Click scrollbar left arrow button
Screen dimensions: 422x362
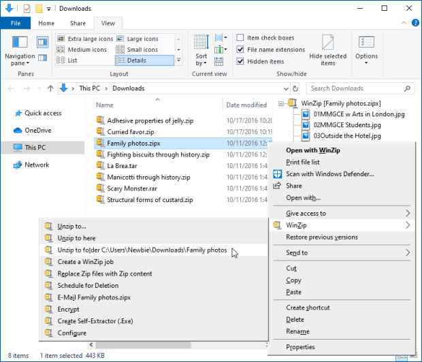pos(91,345)
